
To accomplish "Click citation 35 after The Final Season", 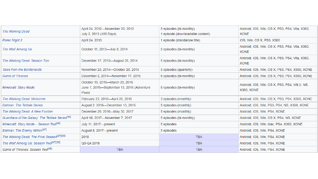I will point(63,136).
